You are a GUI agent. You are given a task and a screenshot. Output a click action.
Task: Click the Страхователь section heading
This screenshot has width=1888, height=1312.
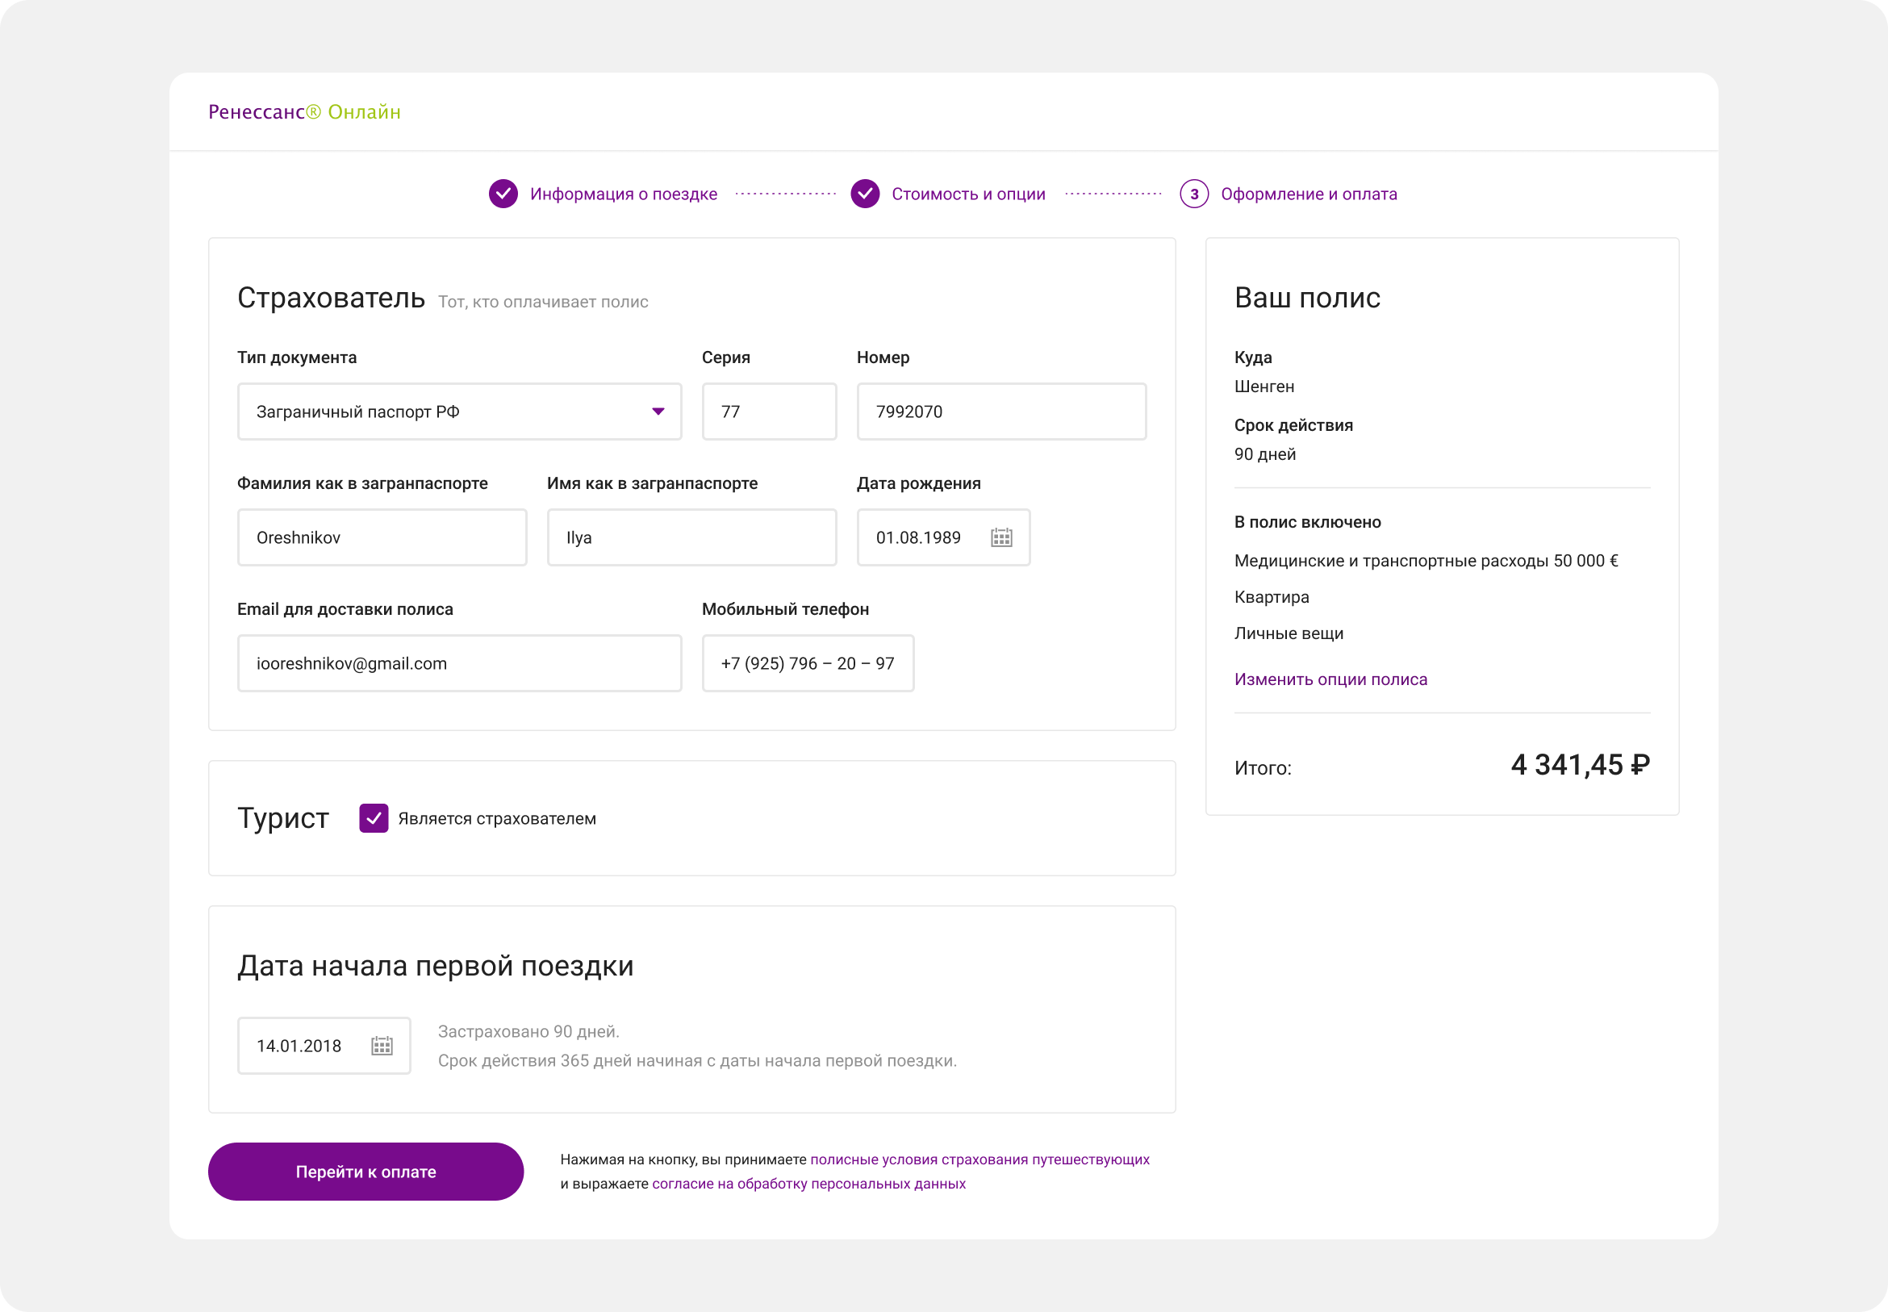click(x=331, y=298)
